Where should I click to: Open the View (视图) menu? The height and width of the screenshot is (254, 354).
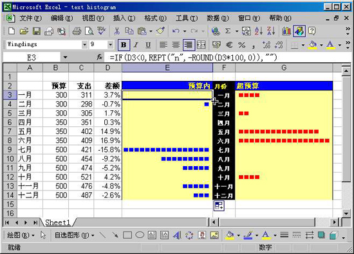click(93, 18)
